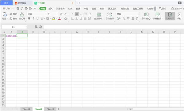Click the increase decimal places icon
This screenshot has width=184, height=111.
133,18
